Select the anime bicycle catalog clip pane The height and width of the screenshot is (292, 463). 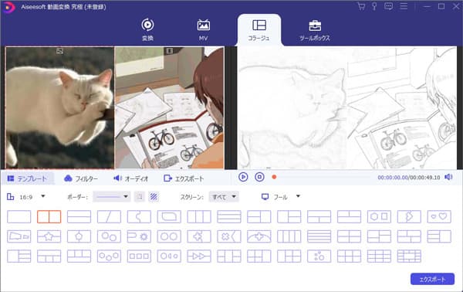tap(170, 108)
